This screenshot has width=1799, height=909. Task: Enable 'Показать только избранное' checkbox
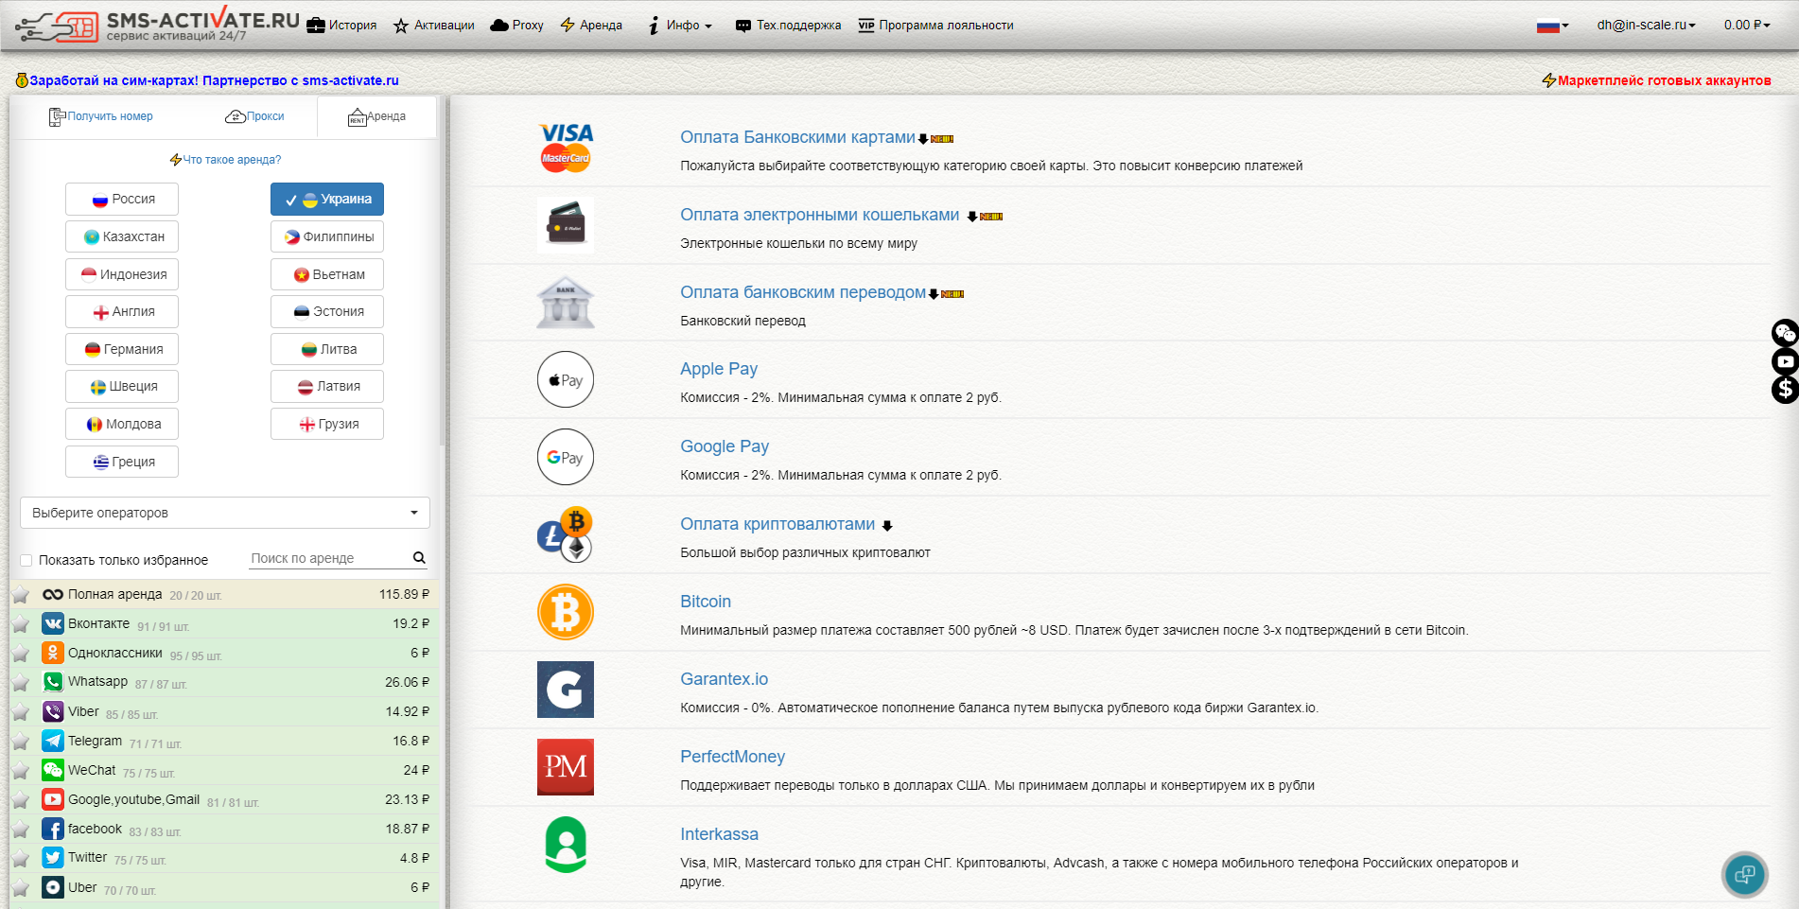pyautogui.click(x=26, y=560)
